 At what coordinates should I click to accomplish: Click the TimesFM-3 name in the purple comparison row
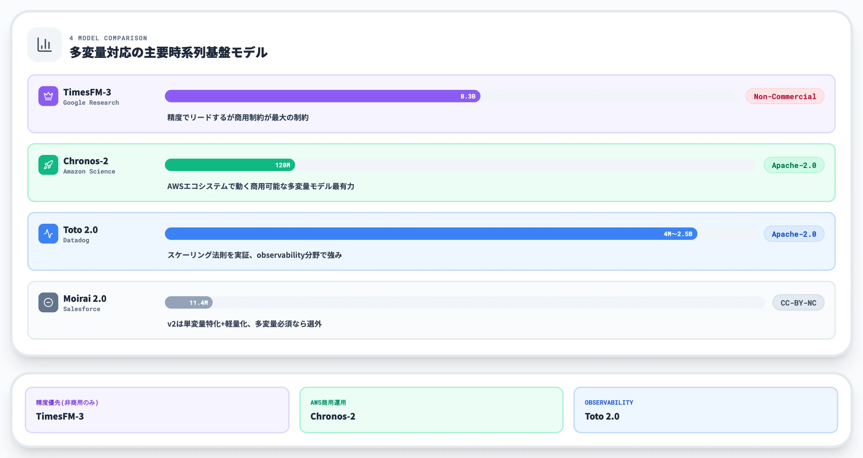click(x=87, y=92)
